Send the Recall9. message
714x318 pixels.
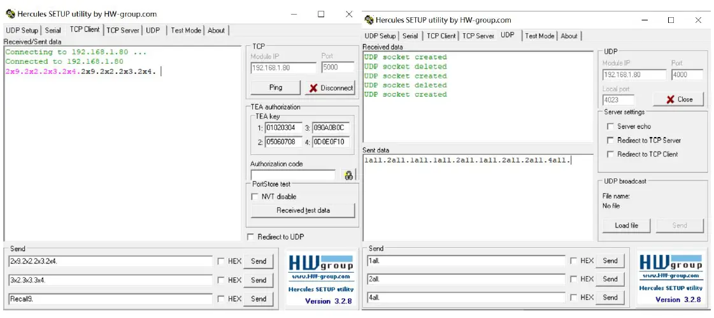click(258, 299)
